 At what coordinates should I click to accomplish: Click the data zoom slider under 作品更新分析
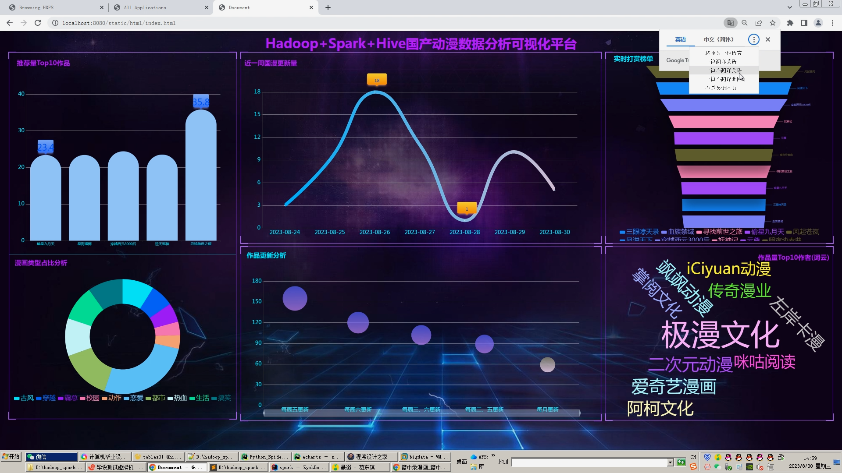[x=421, y=413]
